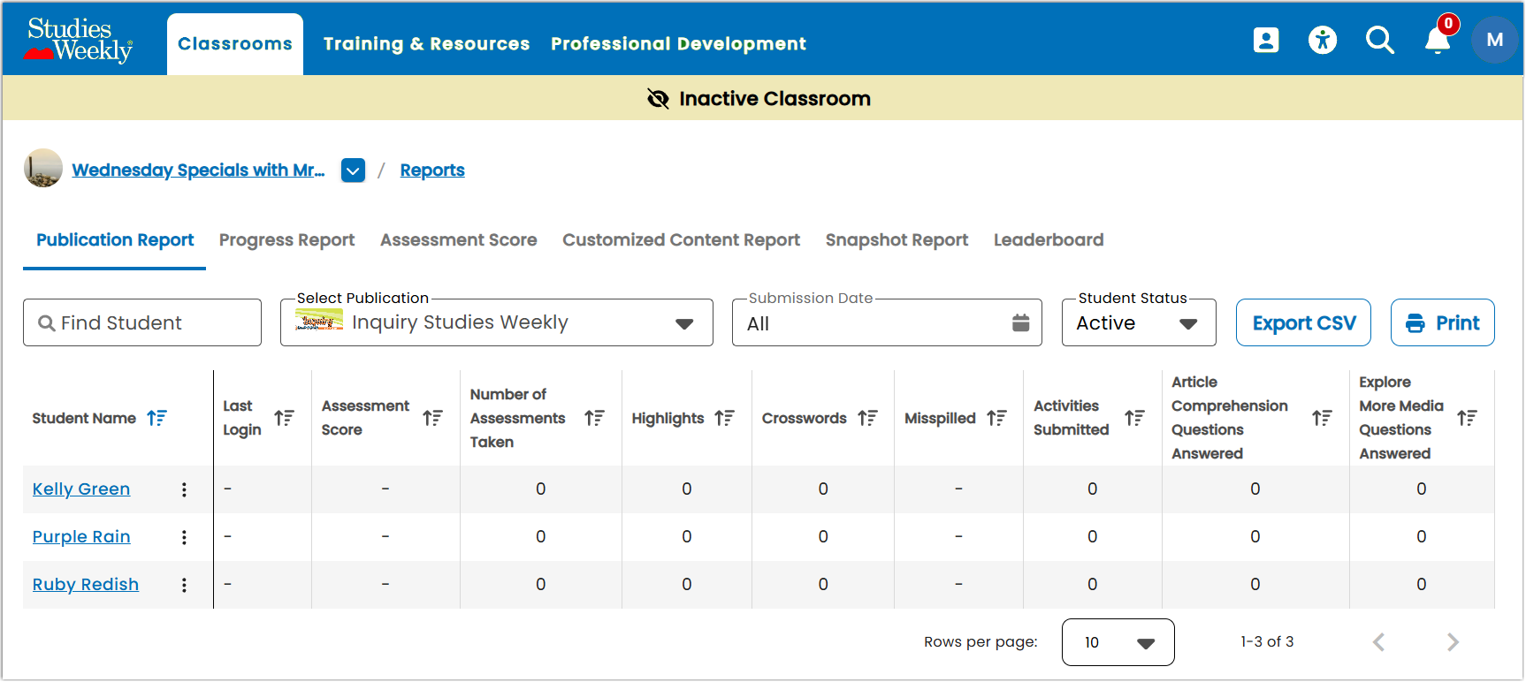Image resolution: width=1526 pixels, height=682 pixels.
Task: Open the Submission Date calendar icon
Action: 1020,323
